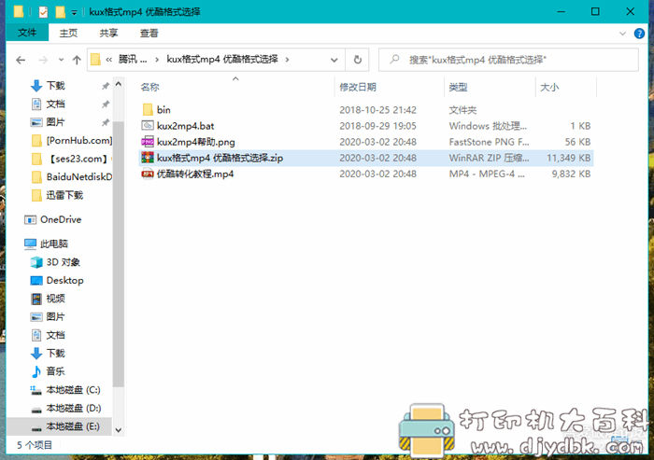Click the search box for this folder
This screenshot has width=654, height=460.
tap(508, 60)
